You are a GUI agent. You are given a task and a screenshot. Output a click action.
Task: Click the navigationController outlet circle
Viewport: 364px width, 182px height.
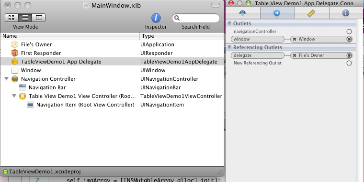pyautogui.click(x=349, y=32)
